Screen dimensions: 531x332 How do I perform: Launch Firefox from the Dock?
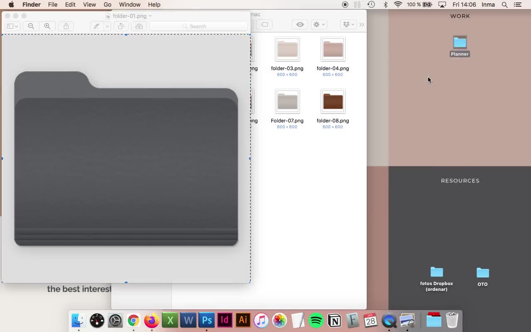pos(151,320)
